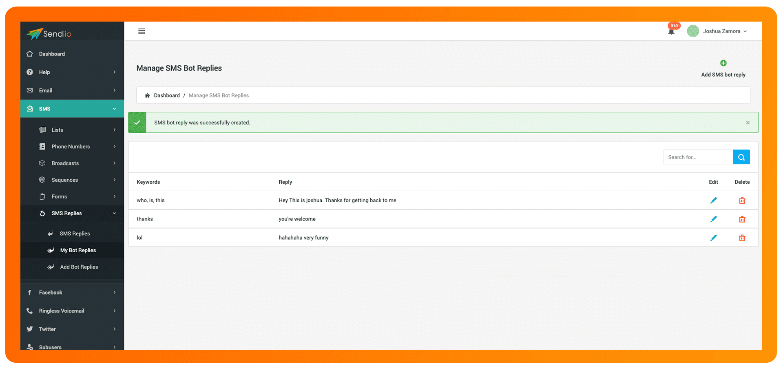The width and height of the screenshot is (783, 370).
Task: Click the blue search magnifier button
Action: tap(741, 157)
